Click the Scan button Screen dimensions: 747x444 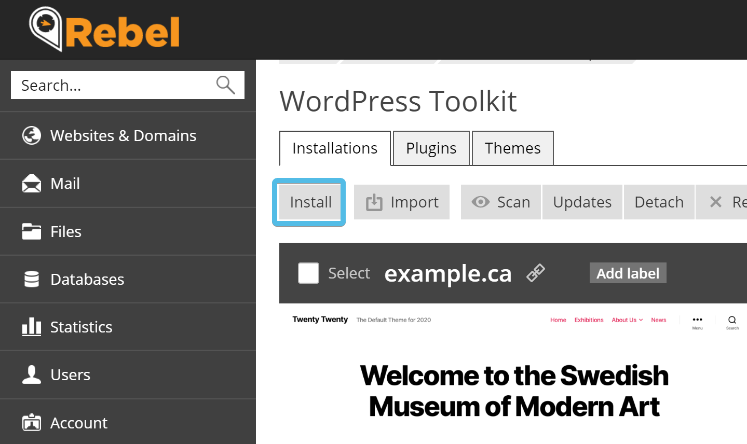pyautogui.click(x=501, y=202)
